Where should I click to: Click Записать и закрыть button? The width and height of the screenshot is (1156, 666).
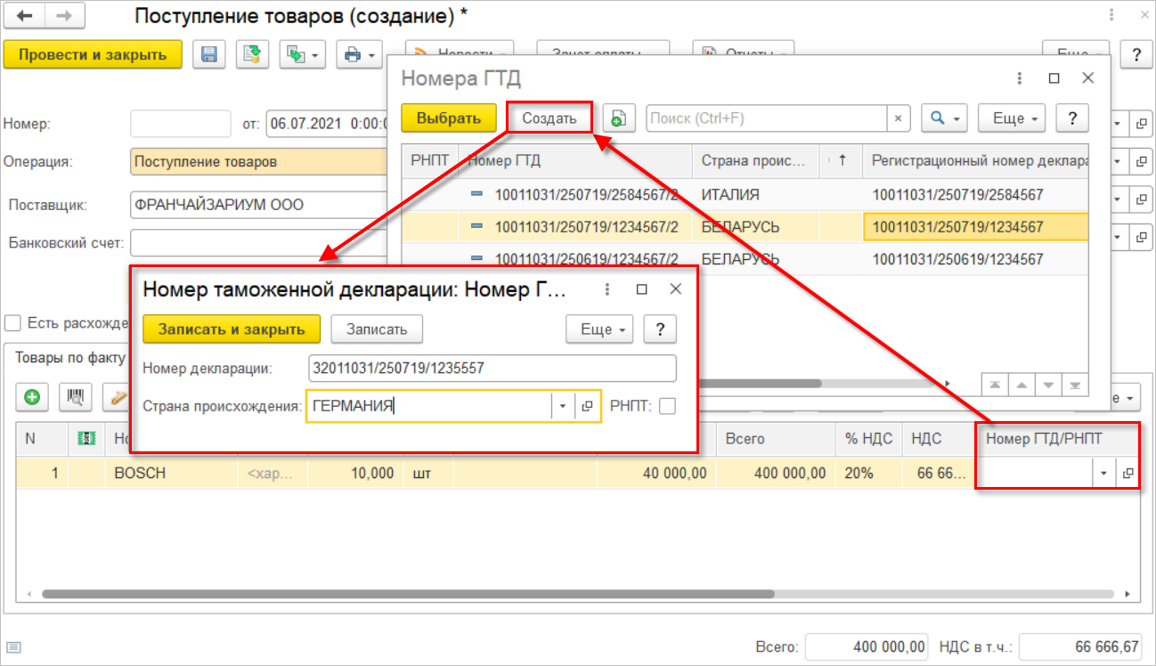click(x=232, y=329)
